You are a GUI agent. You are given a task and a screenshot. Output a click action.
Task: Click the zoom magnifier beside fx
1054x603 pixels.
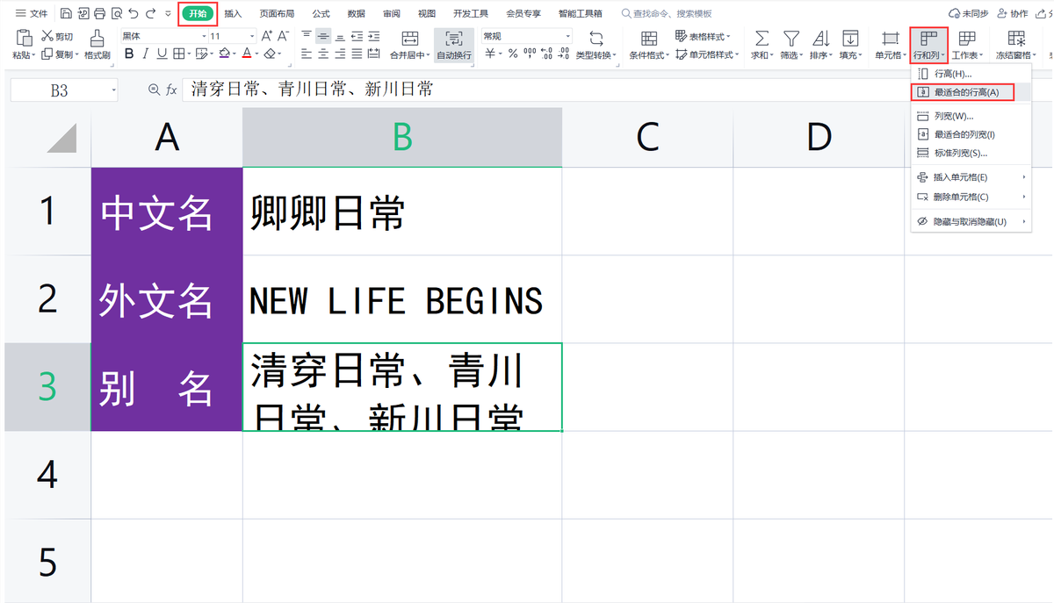coord(155,90)
